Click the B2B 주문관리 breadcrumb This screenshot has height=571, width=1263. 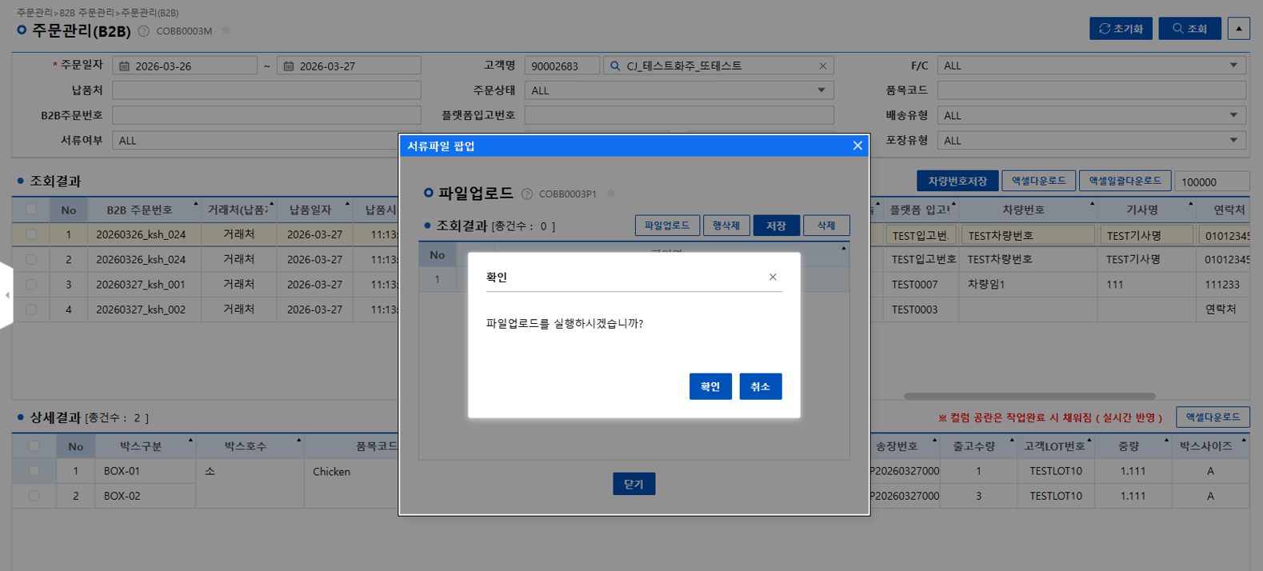[x=86, y=13]
